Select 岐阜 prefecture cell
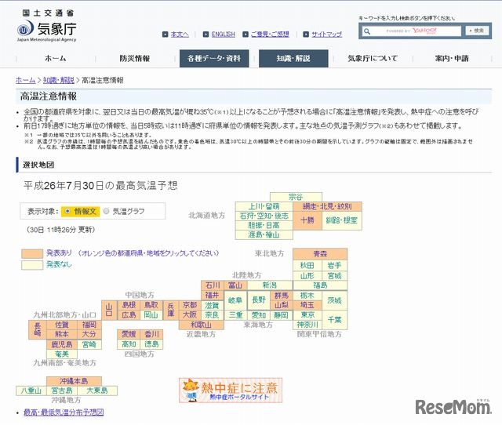Screen dimensions: 502x425 pos(235,300)
